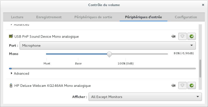Viewport: 208px width, 107px height.
Task: Close the Contrôle du volume window
Action: (x=203, y=5)
